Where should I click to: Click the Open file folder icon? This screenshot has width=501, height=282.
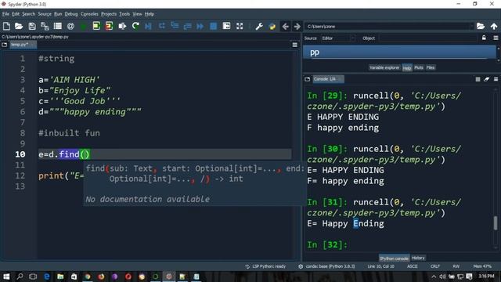[x=19, y=26]
